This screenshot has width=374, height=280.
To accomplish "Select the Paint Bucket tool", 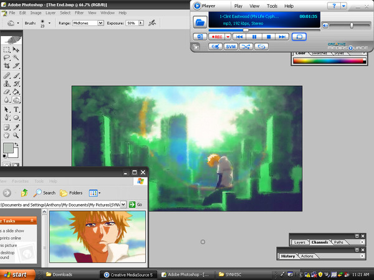I will click(17, 91).
